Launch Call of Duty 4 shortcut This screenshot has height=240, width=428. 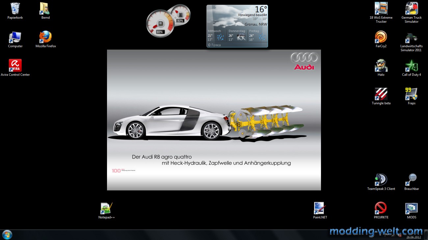[412, 68]
